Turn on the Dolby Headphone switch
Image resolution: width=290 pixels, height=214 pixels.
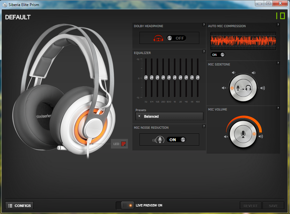176,38
